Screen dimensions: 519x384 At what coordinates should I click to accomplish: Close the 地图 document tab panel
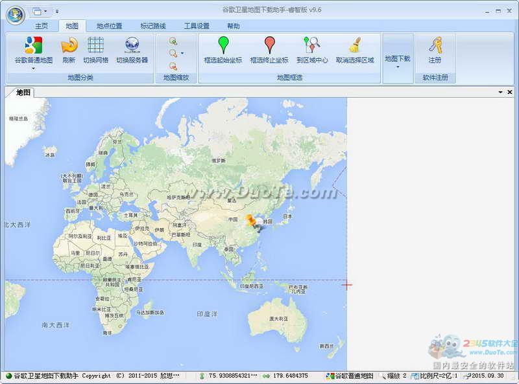tap(510, 92)
